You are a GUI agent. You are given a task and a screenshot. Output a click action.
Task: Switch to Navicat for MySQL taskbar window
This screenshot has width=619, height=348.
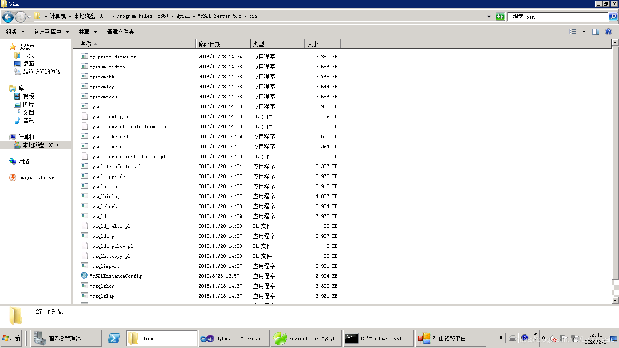click(306, 338)
